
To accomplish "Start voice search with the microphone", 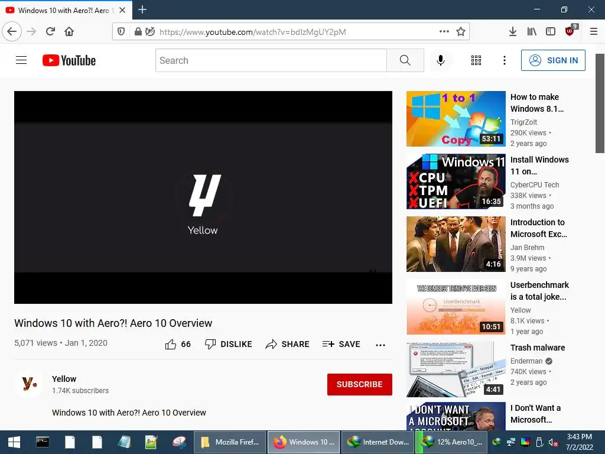I will (x=441, y=60).
